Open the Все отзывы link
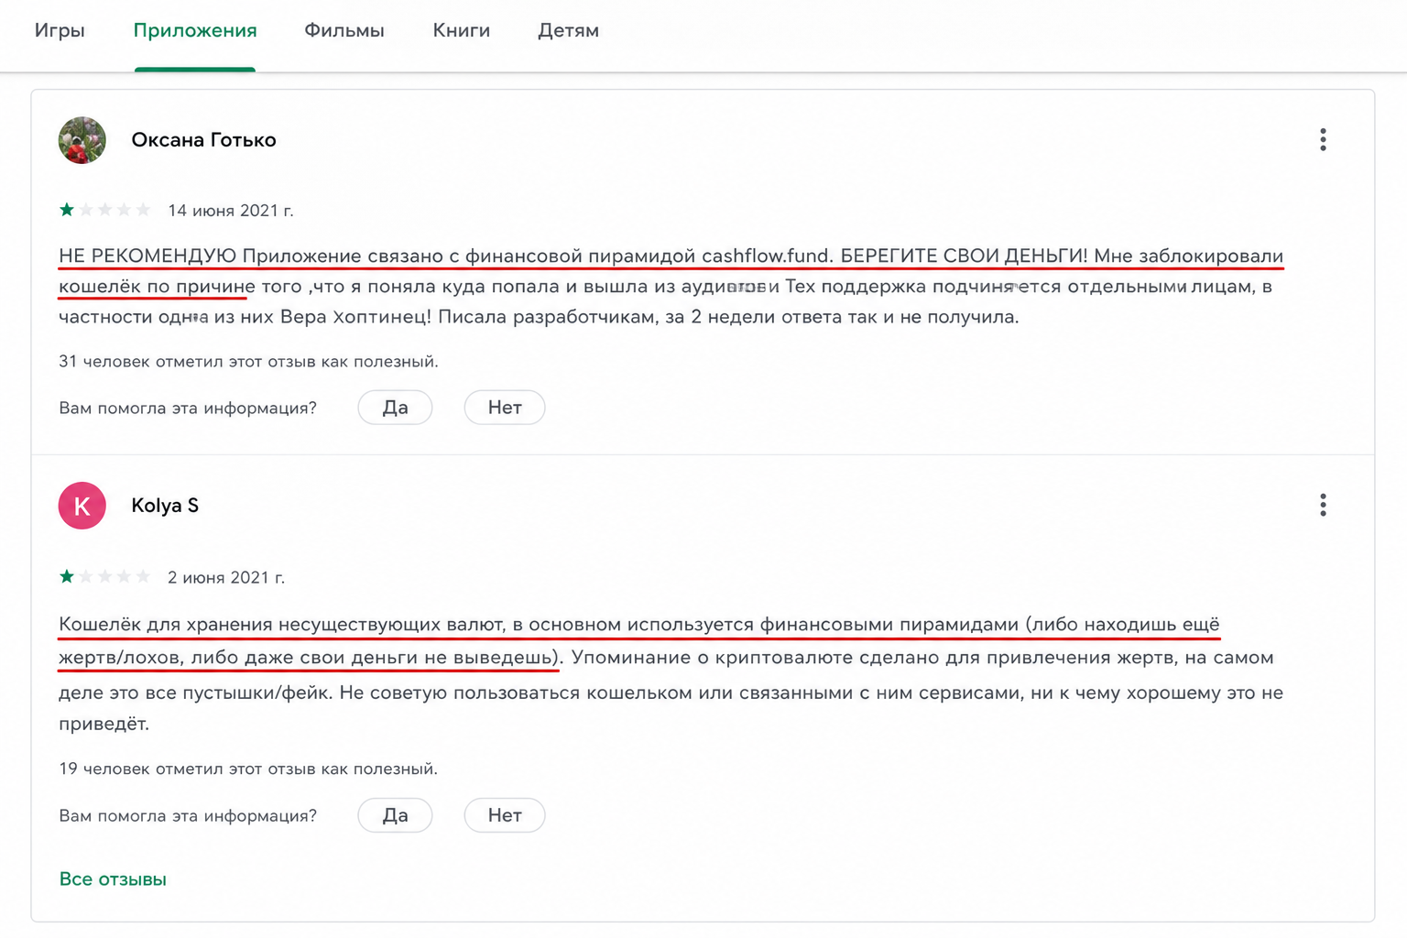This screenshot has height=938, width=1407. click(113, 879)
